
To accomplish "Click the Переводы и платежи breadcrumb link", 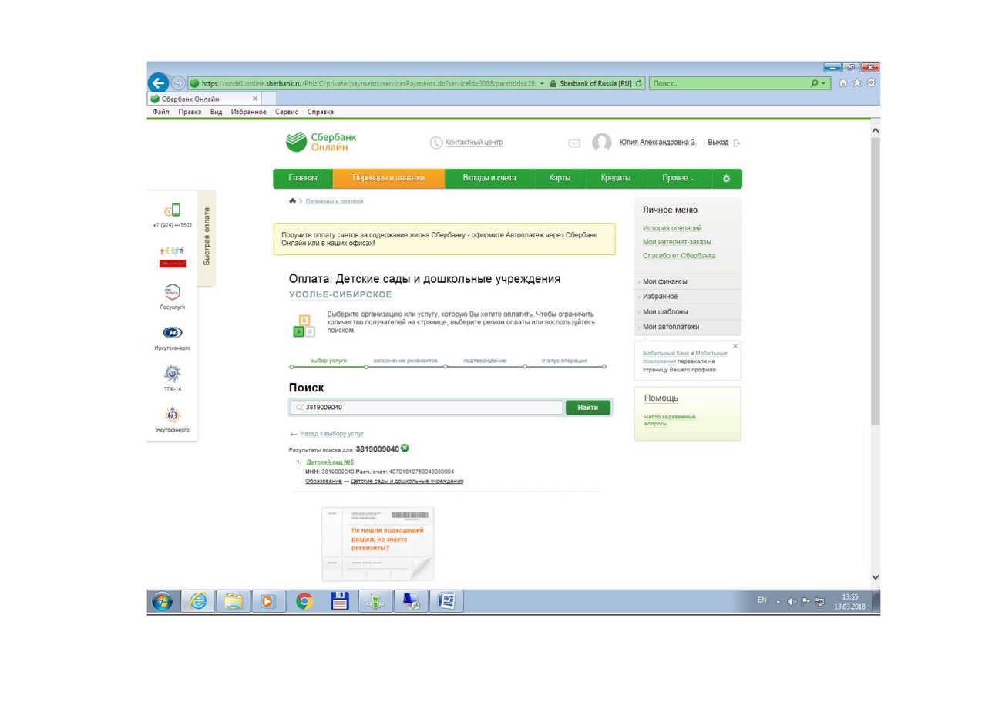I will click(335, 201).
